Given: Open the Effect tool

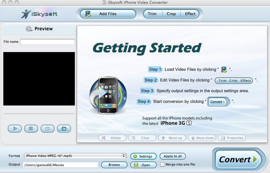Looking at the screenshot, I should [x=190, y=14].
